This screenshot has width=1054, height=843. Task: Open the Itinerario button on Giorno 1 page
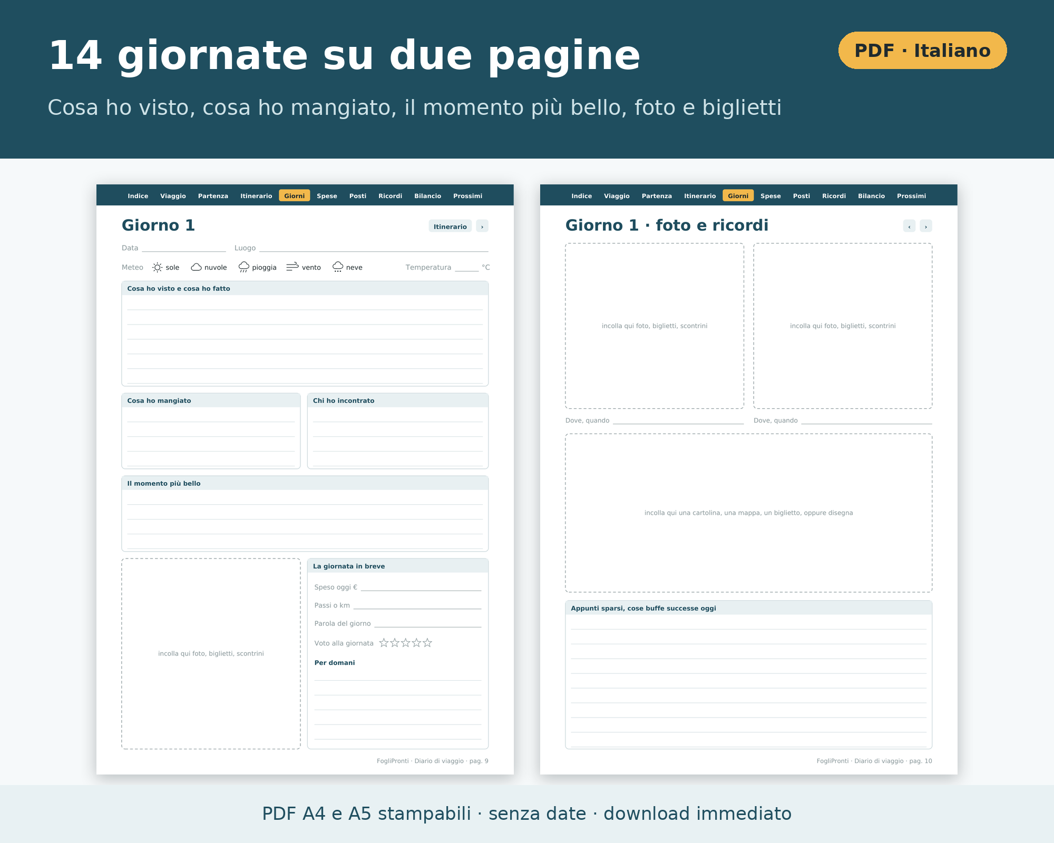tap(450, 227)
